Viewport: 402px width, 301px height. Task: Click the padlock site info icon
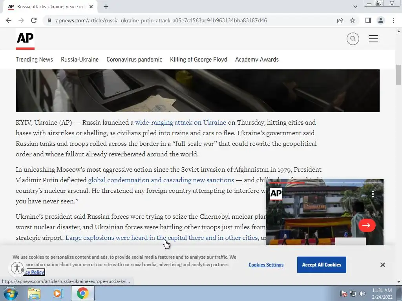49,20
